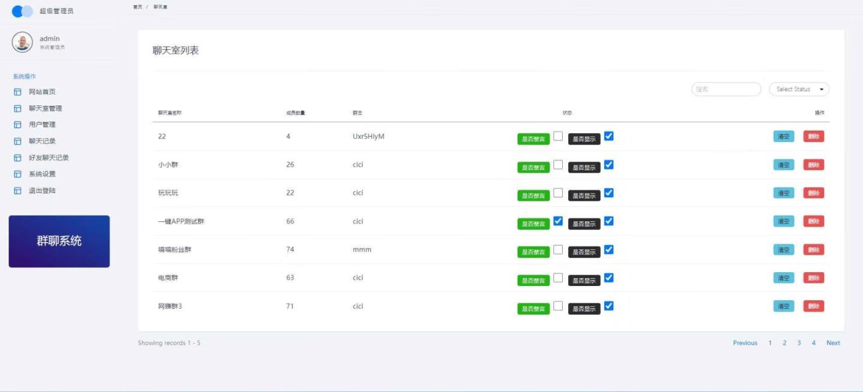863x392 pixels.
Task: Click the icon beside 系统设置 in sidebar
Action: point(17,174)
